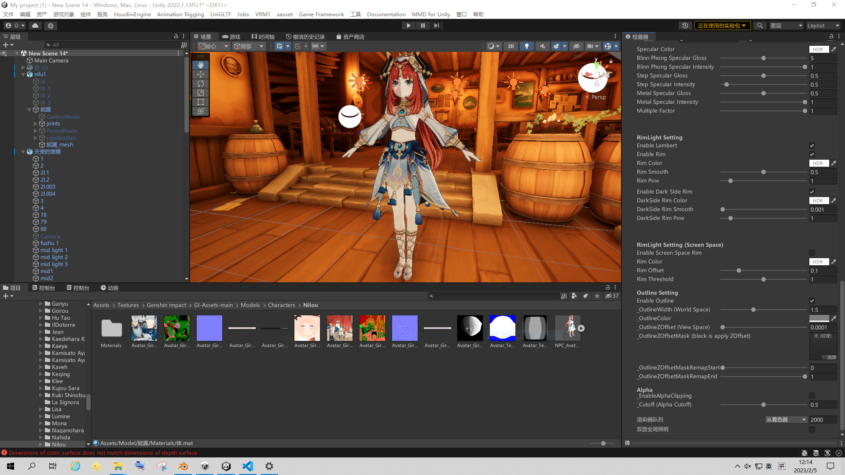Click the global search magnifier icon
Image resolution: width=845 pixels, height=475 pixels.
point(760,26)
